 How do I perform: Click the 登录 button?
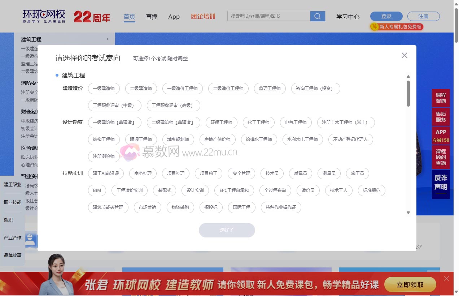pyautogui.click(x=386, y=16)
